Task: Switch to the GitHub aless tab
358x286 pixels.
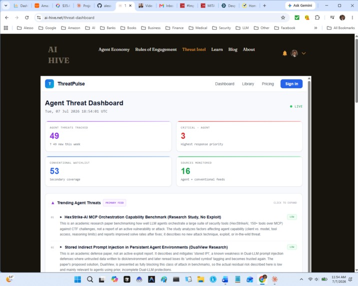Action: click(x=104, y=5)
